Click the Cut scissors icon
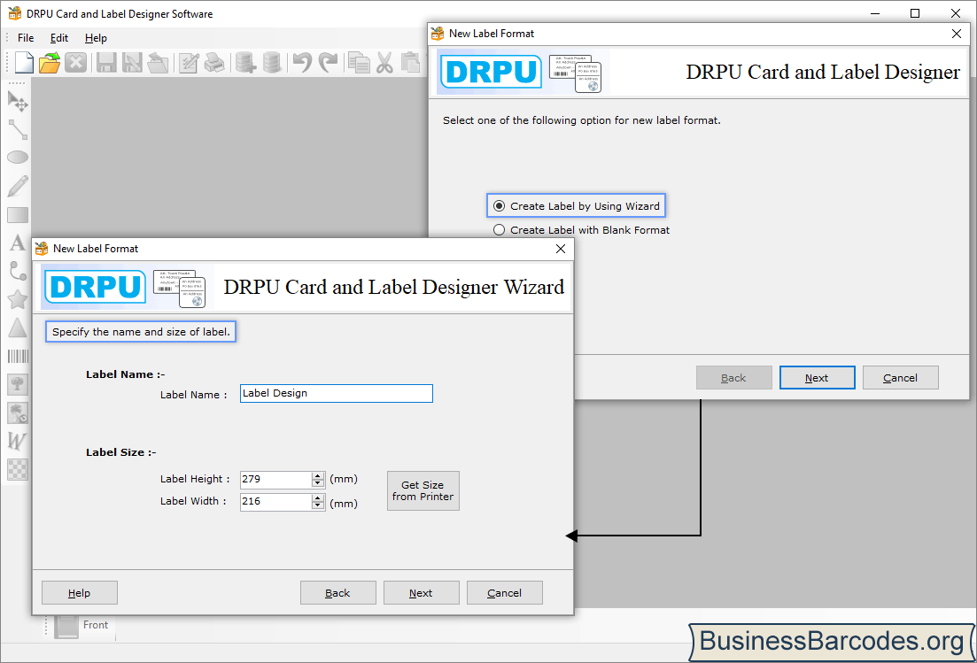 384,62
